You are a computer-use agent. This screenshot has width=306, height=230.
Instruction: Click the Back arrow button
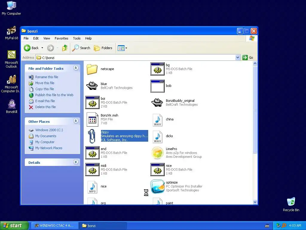click(31, 48)
